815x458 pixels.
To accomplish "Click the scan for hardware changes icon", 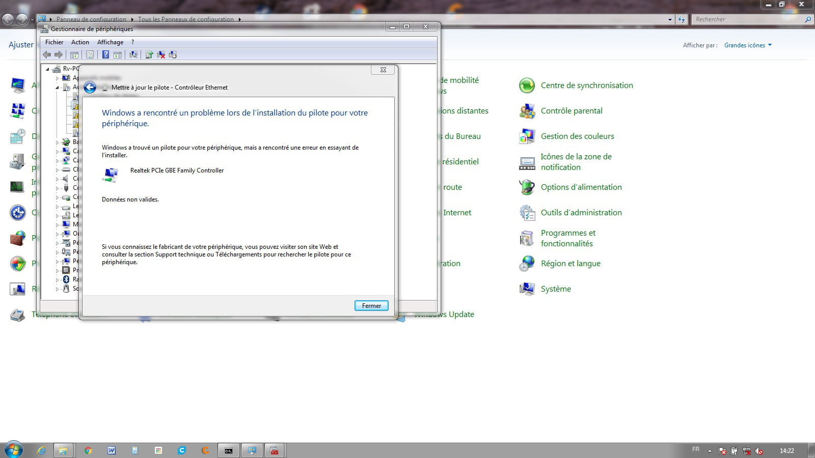I will pos(133,55).
